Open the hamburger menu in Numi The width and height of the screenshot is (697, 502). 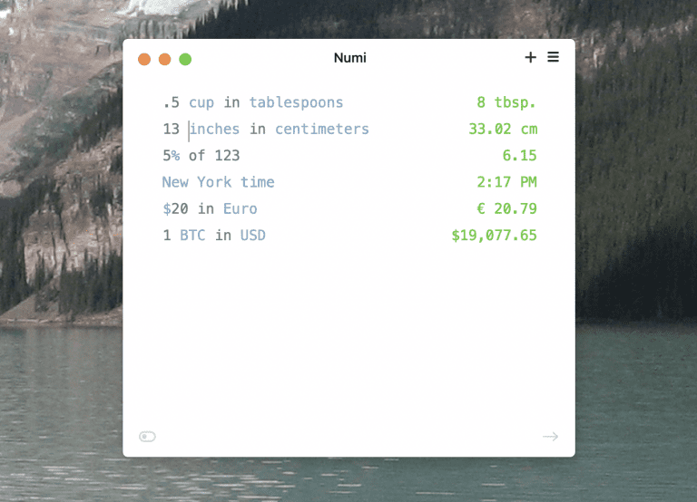click(x=553, y=57)
